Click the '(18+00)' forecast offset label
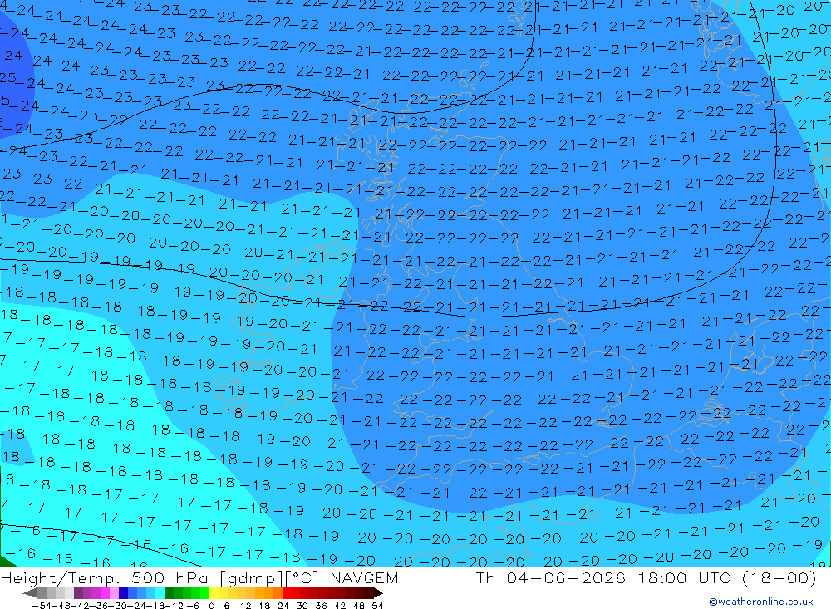Viewport: 831px width, 609px height. pos(779,577)
